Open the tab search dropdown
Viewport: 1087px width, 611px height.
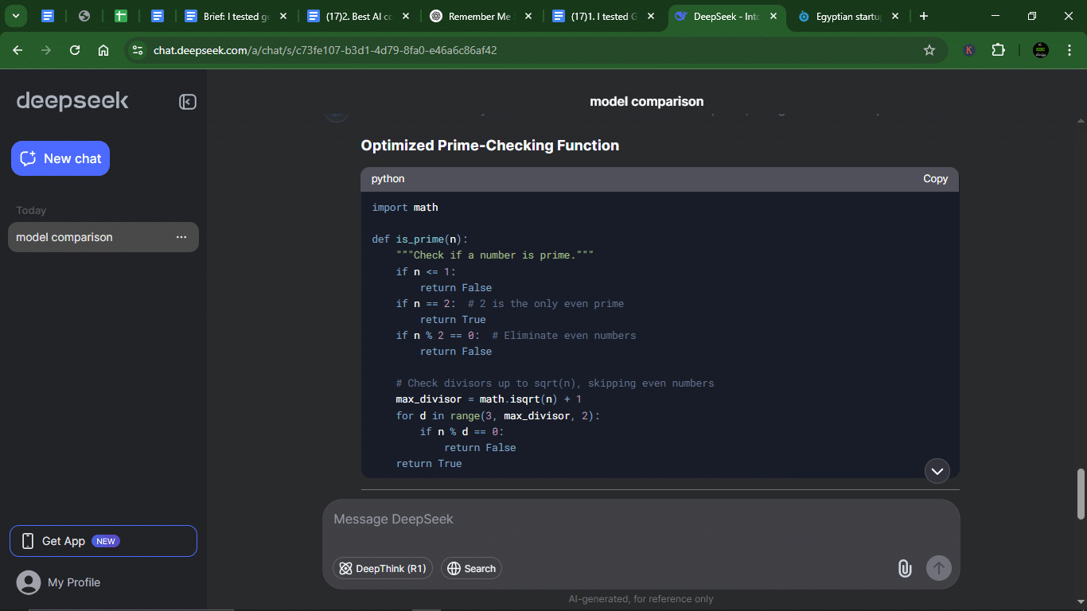[15, 16]
